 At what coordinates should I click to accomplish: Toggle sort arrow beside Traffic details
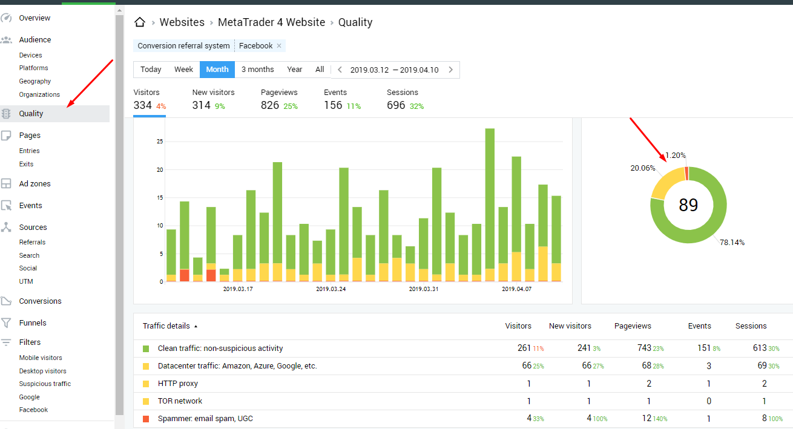point(196,326)
